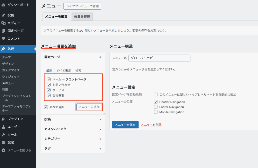The height and width of the screenshot is (168, 258).
Task: Toggle the Footer Navigation checkbox
Action: [x=156, y=107]
